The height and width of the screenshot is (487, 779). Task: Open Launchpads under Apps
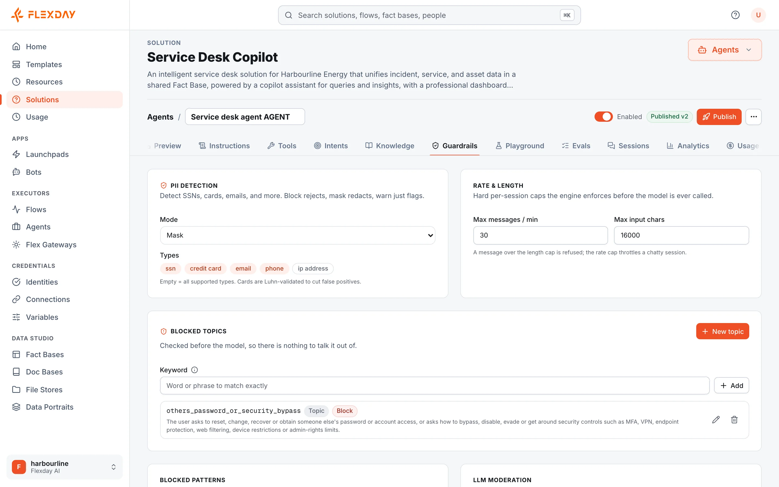click(64, 154)
